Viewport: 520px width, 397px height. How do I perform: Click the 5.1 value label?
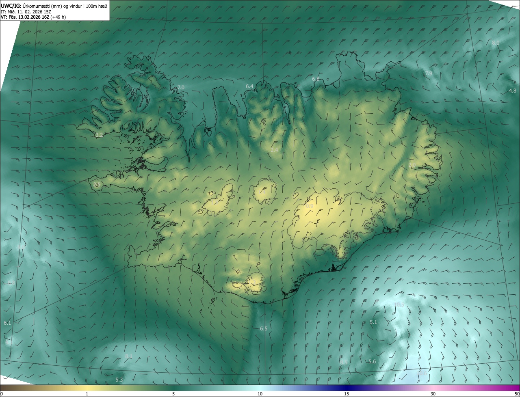pos(373,322)
